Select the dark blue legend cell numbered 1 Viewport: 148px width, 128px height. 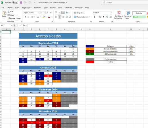(x=90, y=46)
